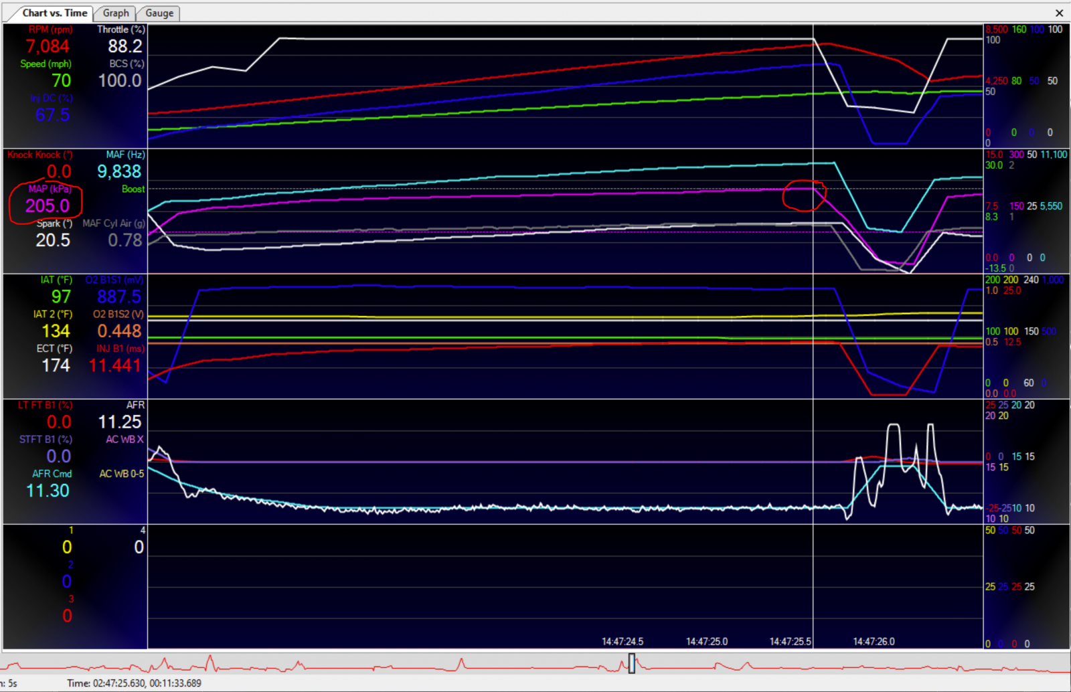Select the RPM channel readout
The image size is (1071, 692).
coord(48,46)
